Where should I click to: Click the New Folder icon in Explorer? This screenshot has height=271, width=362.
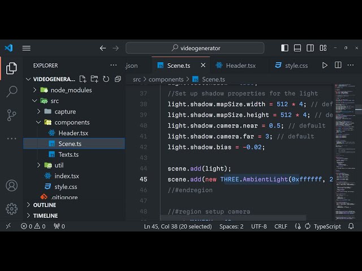94,79
